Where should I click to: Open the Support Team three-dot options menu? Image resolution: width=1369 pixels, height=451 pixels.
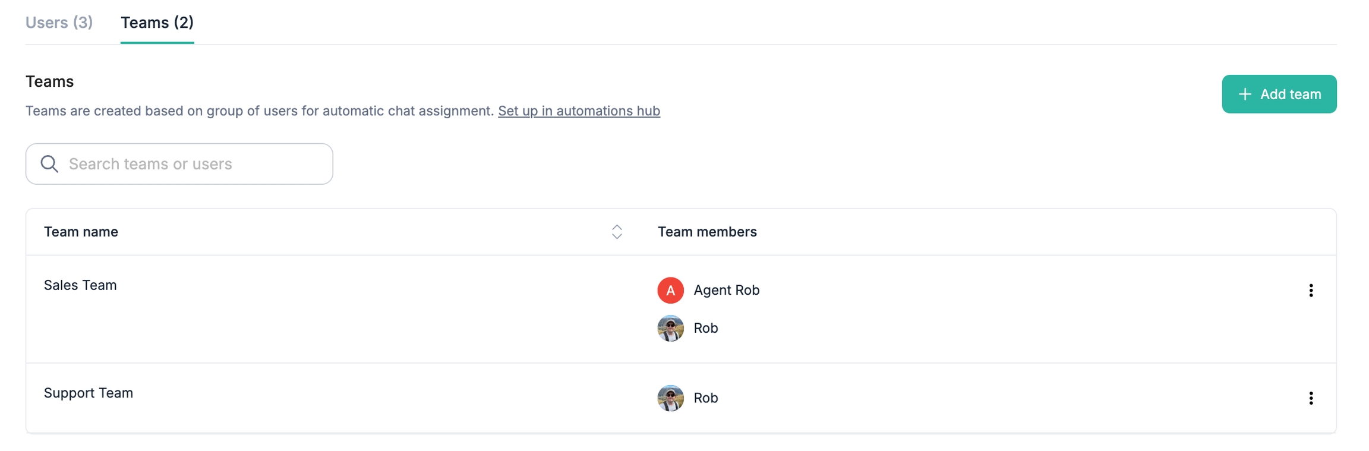[x=1311, y=398]
